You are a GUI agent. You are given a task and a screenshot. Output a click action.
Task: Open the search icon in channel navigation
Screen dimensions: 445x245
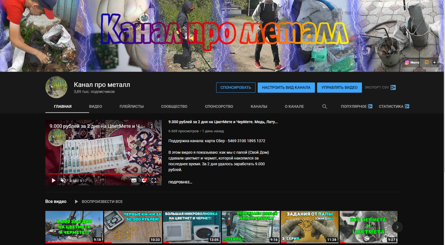point(324,106)
